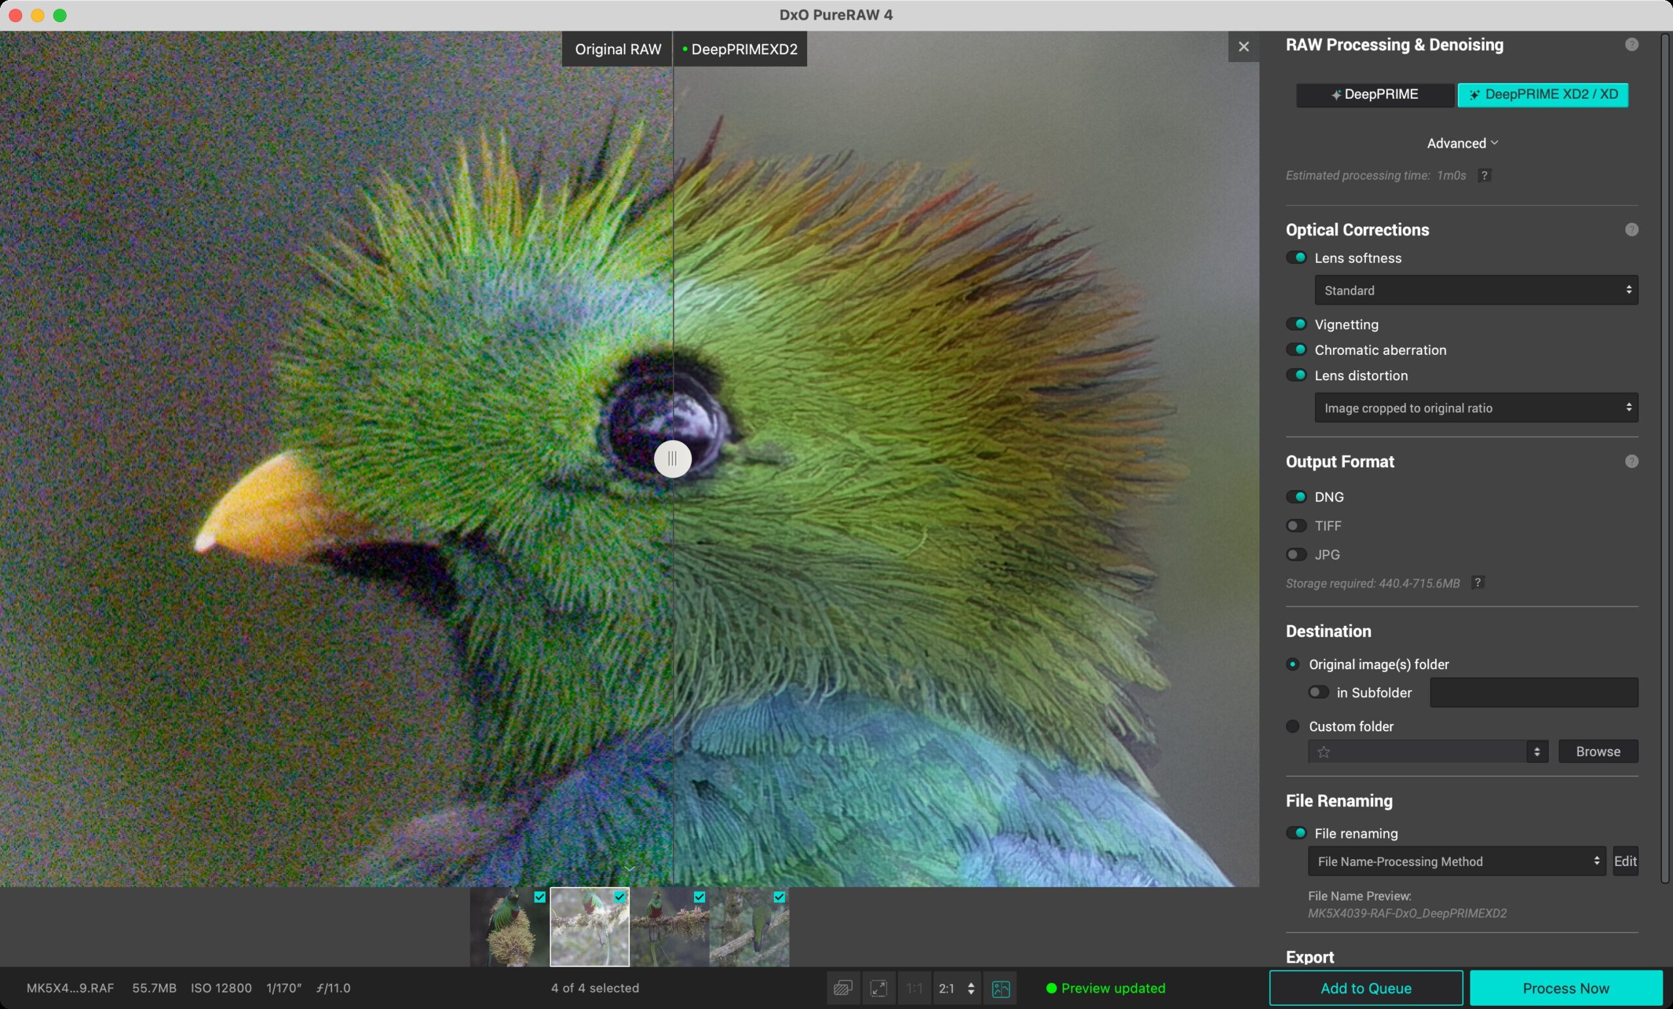
Task: Show the Original RAW side label
Action: click(x=617, y=49)
